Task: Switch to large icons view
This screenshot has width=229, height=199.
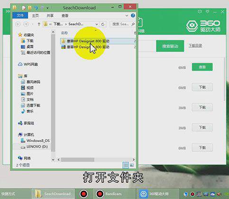Action: pyautogui.click(x=132, y=165)
